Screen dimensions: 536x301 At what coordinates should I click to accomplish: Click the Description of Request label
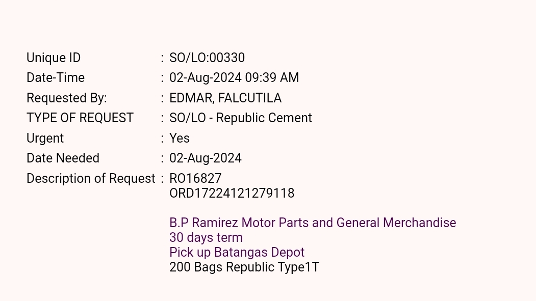[91, 179]
